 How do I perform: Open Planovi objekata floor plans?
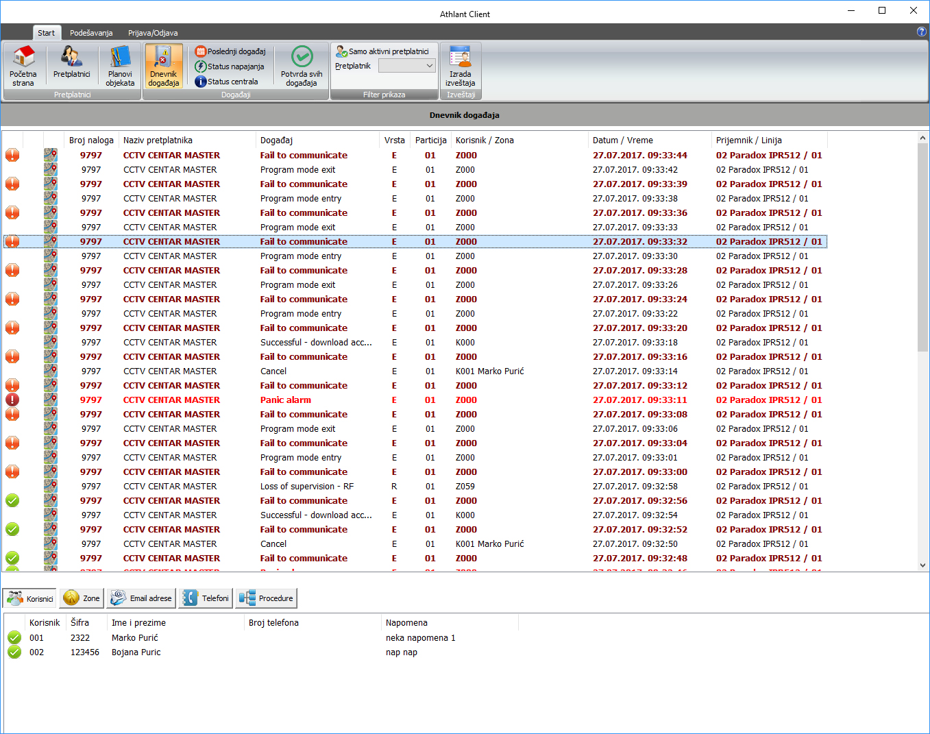click(120, 66)
